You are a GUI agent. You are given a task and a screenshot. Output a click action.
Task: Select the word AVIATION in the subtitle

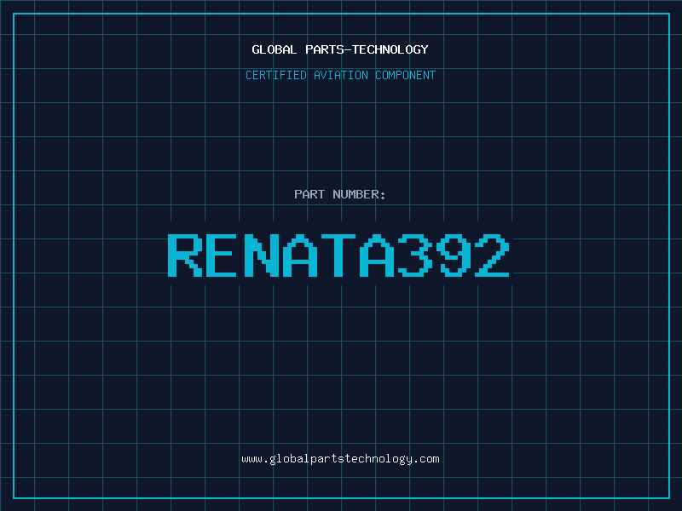pyautogui.click(x=339, y=75)
